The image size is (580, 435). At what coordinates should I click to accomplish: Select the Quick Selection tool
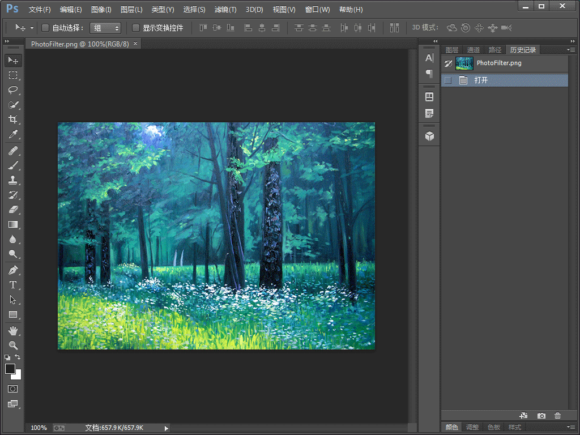(x=13, y=105)
